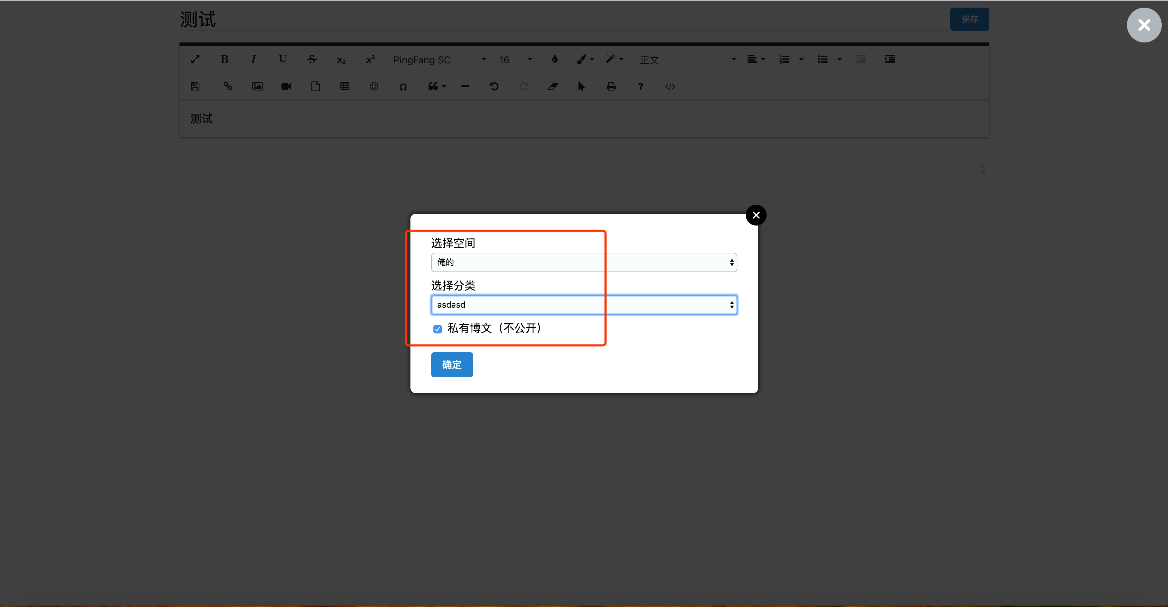Open the 选择分类 dropdown showing asdasd
The width and height of the screenshot is (1168, 607).
click(x=584, y=305)
